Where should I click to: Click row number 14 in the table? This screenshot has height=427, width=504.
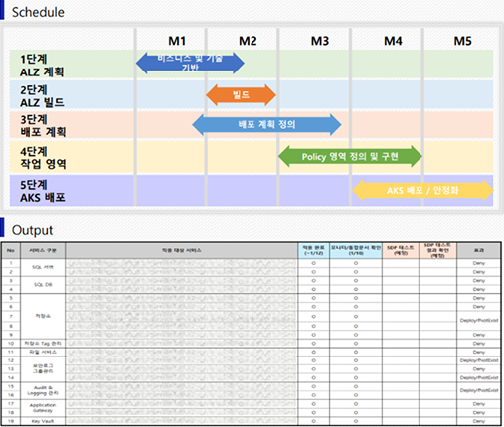[x=11, y=377]
